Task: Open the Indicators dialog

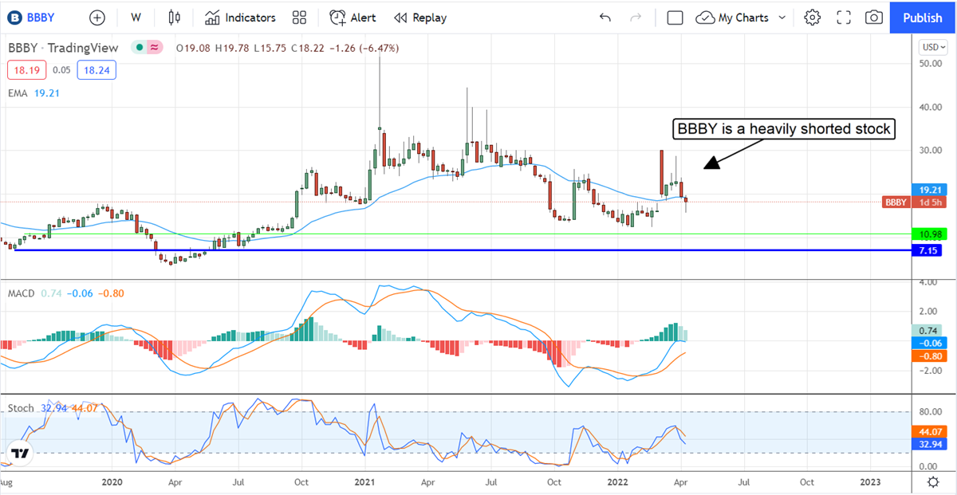Action: click(240, 18)
